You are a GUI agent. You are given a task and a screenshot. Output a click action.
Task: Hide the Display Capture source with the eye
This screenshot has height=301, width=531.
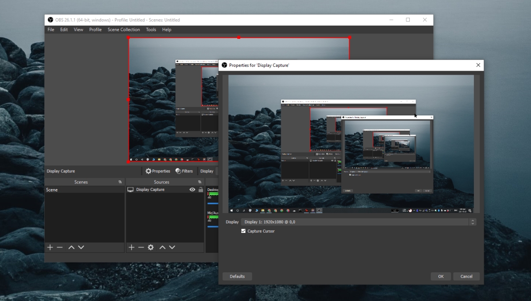192,190
